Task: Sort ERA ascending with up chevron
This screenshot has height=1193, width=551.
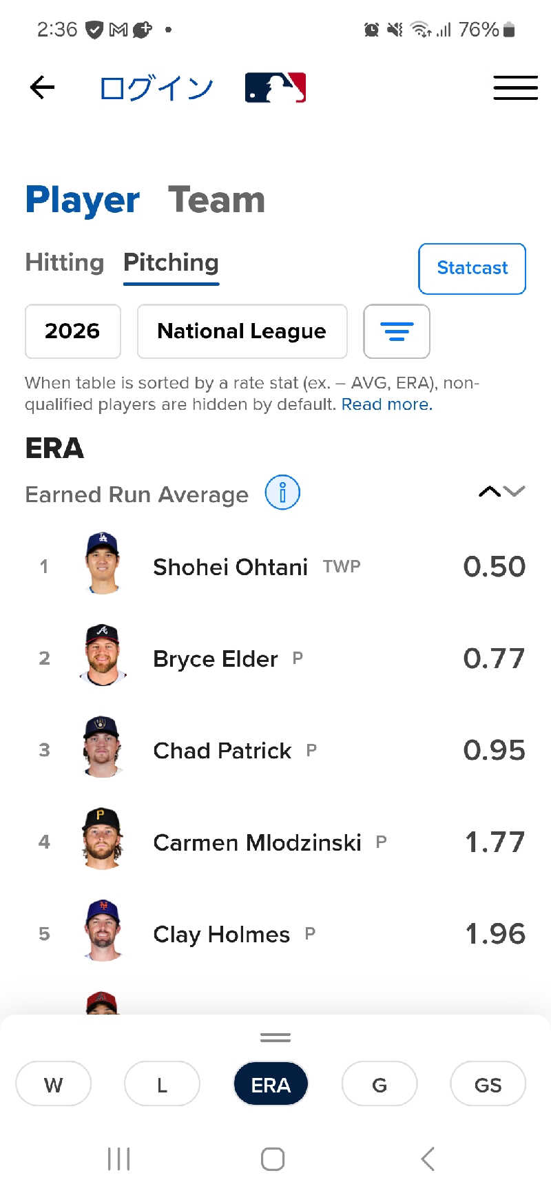Action: (x=490, y=491)
